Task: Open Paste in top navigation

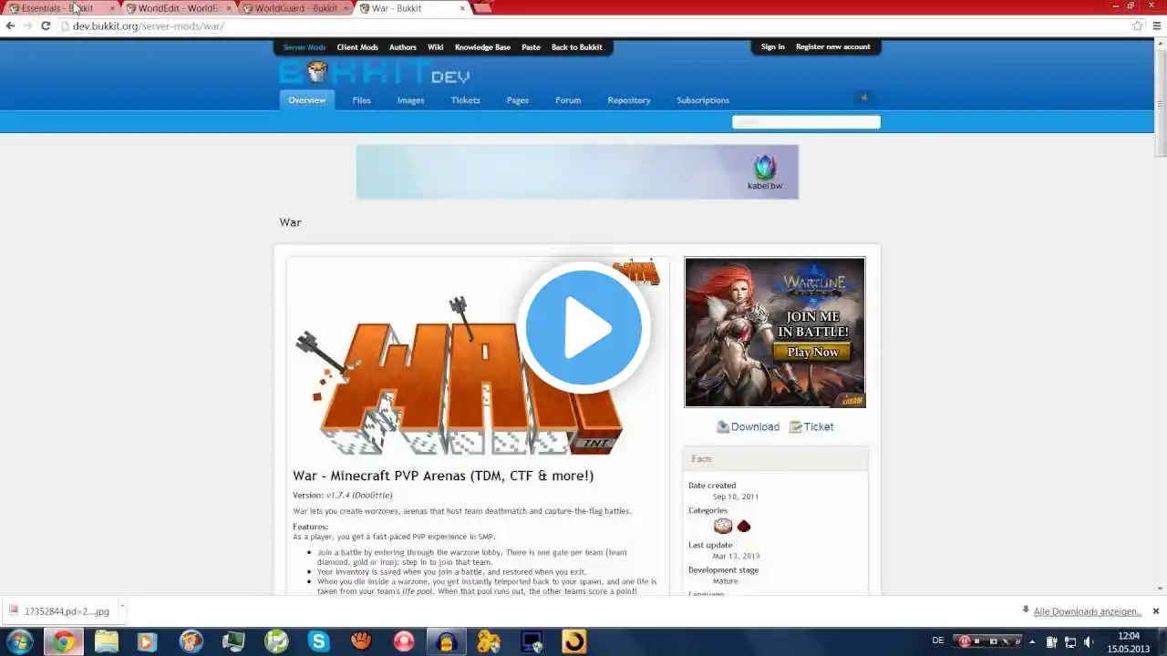Action: click(531, 47)
